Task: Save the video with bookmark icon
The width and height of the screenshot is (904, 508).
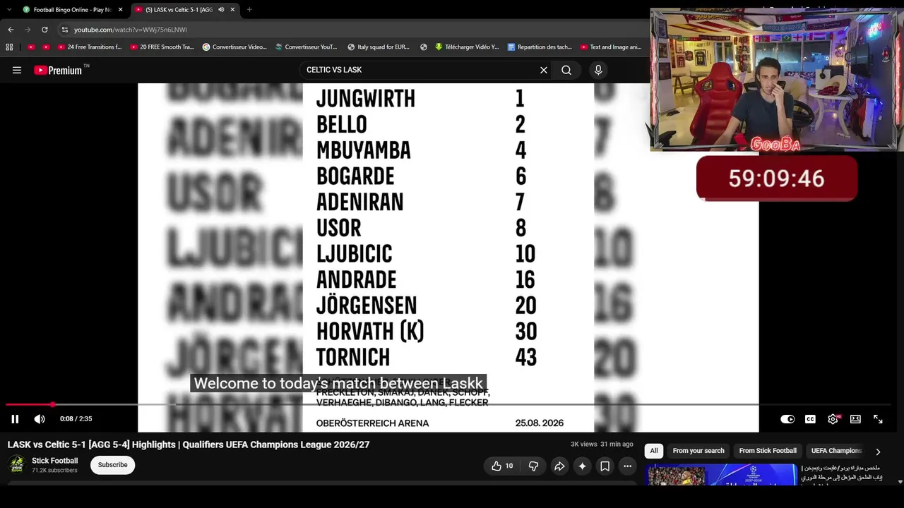Action: (x=605, y=466)
